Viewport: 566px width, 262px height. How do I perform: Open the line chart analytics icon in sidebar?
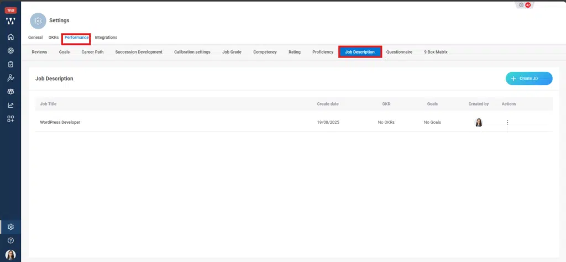11,105
